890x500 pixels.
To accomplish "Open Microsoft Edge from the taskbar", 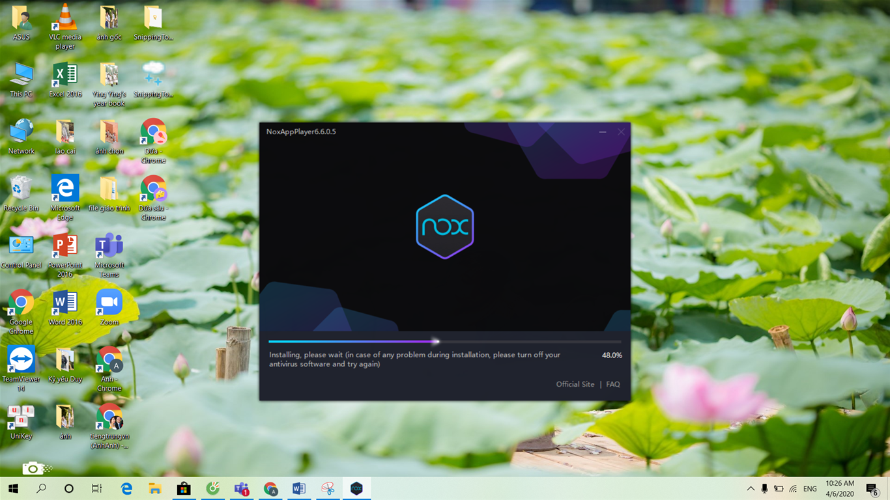I will (x=126, y=488).
